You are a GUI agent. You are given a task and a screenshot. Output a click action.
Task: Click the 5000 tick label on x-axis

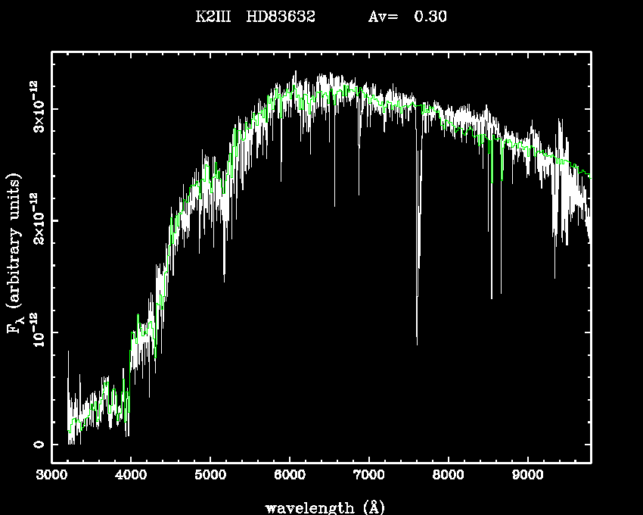pos(210,476)
